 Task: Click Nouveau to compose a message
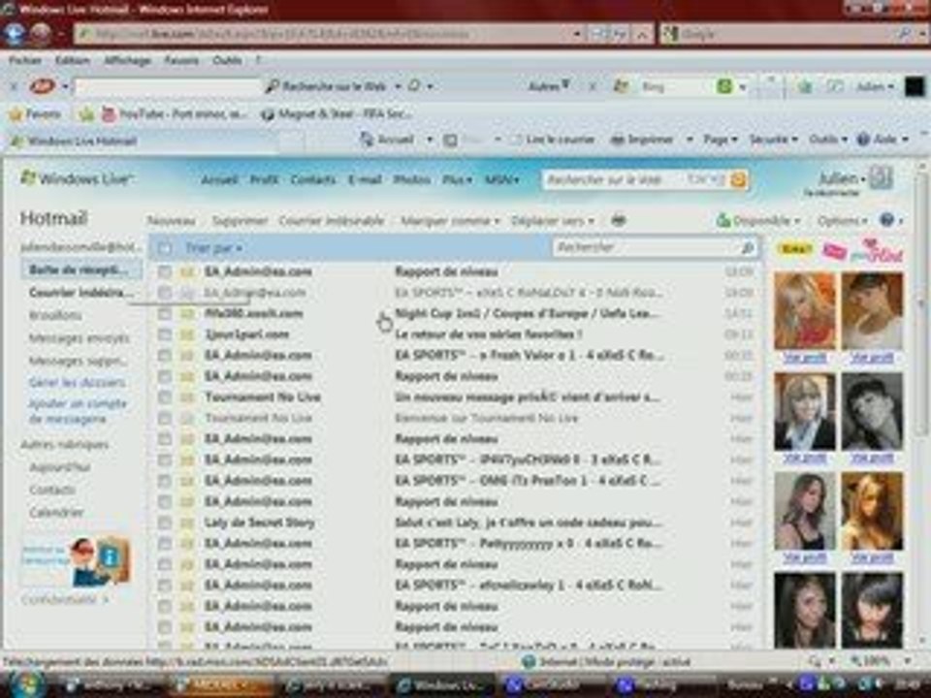pos(172,221)
